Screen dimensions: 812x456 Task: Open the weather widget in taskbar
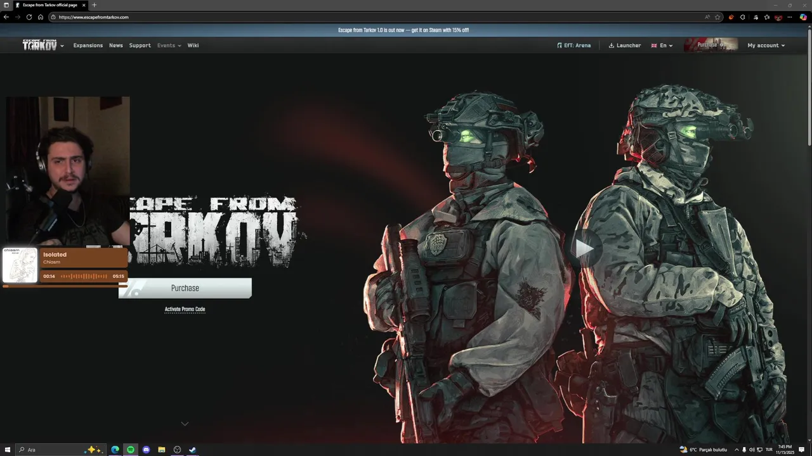click(703, 450)
